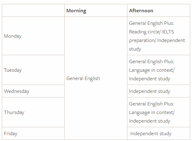Click the General English morning cell

click(83, 78)
